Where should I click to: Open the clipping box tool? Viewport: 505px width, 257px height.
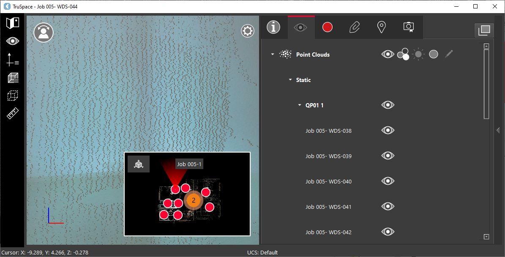pyautogui.click(x=12, y=78)
